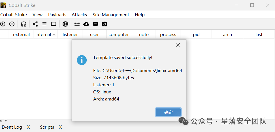
Task: Open the Attacks menu
Action: 79,15
